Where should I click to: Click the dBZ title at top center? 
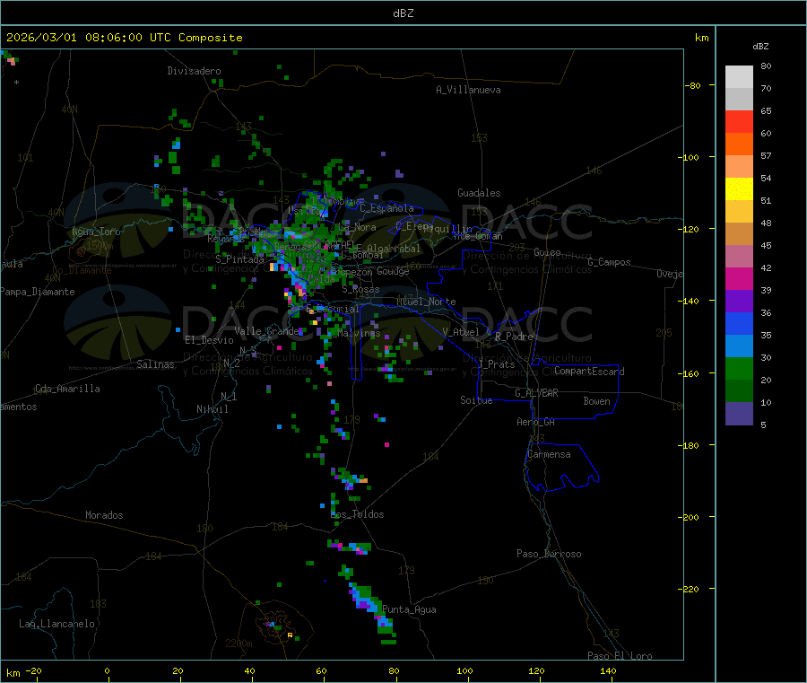(x=403, y=13)
